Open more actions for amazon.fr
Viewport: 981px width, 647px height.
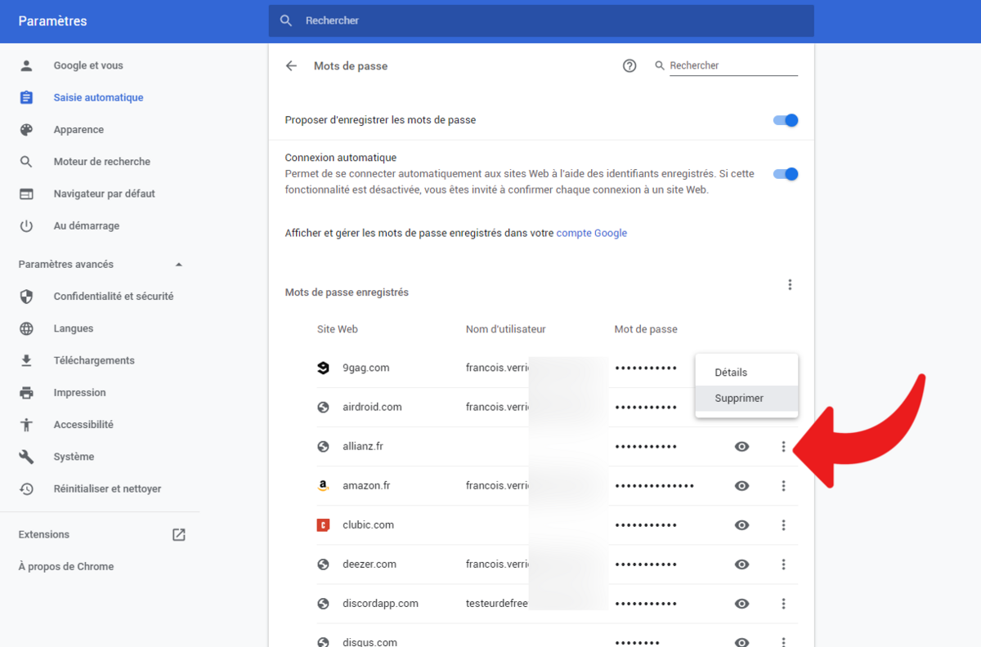coord(783,486)
